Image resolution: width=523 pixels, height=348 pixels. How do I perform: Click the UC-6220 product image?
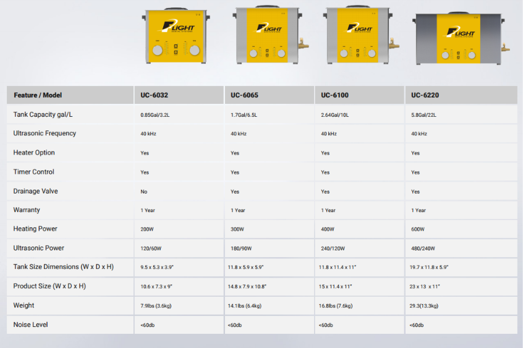(x=461, y=39)
